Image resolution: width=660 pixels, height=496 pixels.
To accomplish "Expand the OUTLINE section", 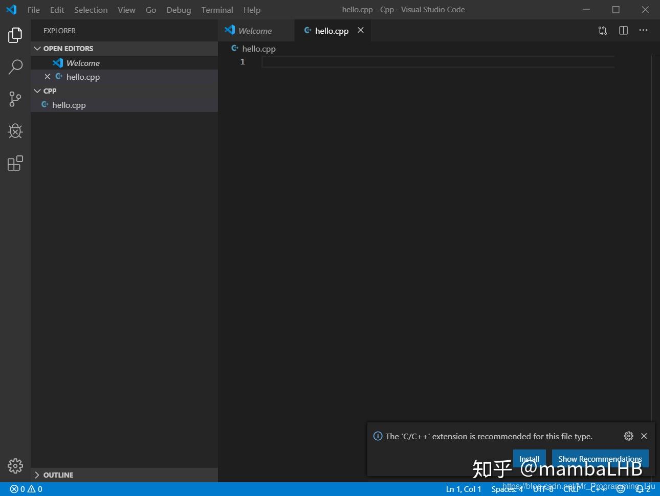I will [x=37, y=475].
